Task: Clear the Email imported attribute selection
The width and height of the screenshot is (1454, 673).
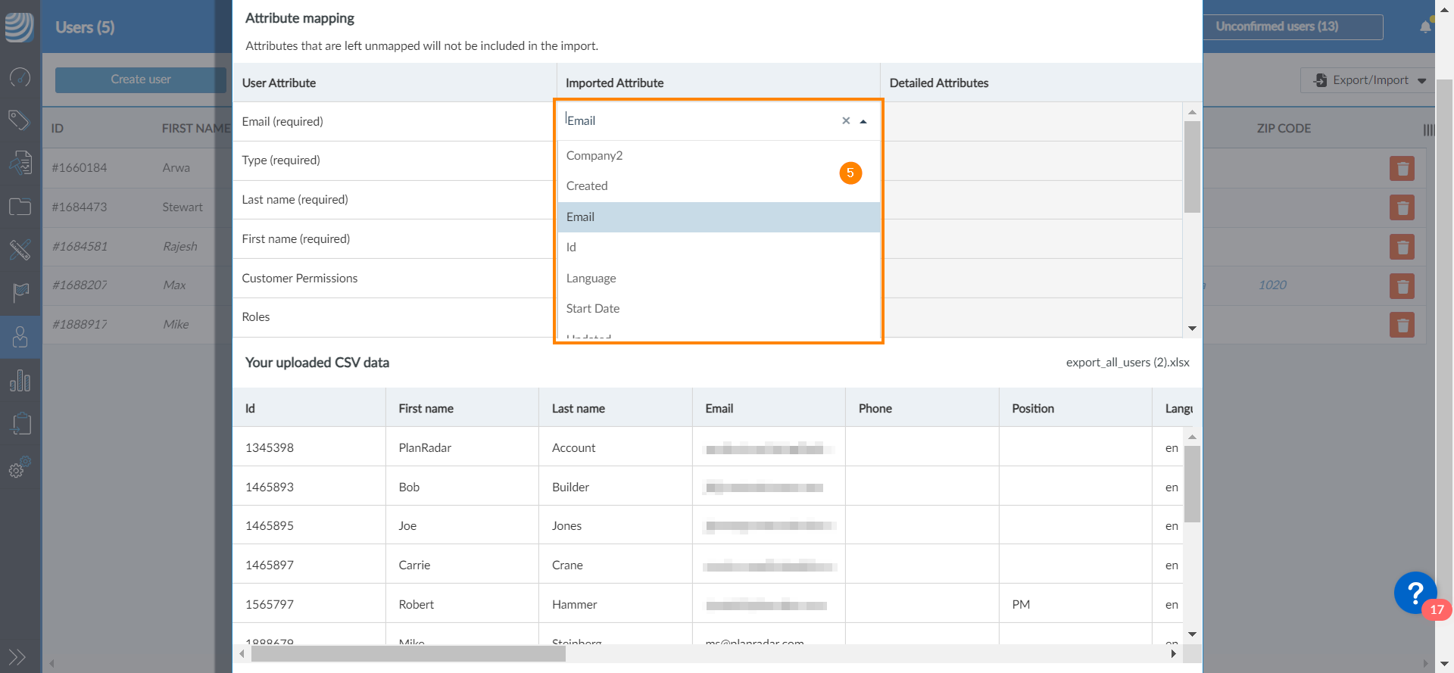Action: (x=846, y=121)
